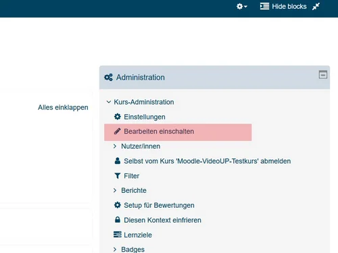This screenshot has height=253, width=338.
Task: Open the Filter link
Action: [x=131, y=176]
